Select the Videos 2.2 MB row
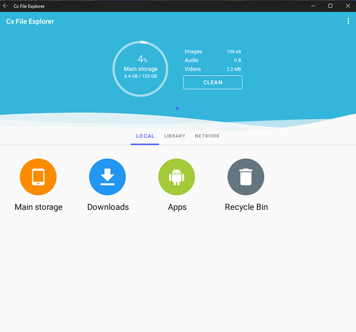 tap(213, 70)
